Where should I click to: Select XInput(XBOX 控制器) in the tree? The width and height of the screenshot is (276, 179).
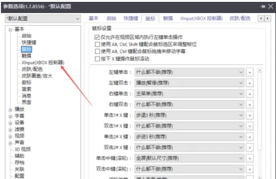click(43, 63)
